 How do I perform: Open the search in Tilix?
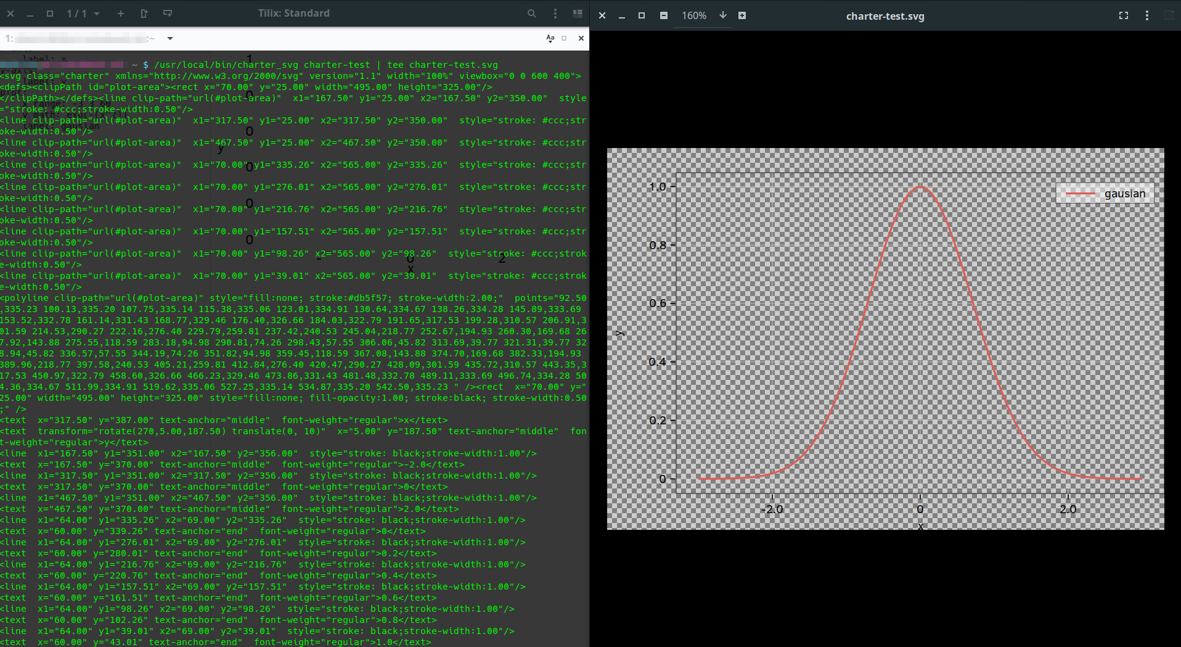click(531, 13)
